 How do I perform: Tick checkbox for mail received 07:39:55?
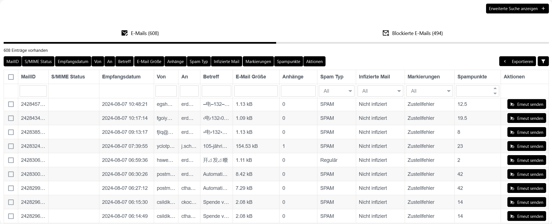pyautogui.click(x=11, y=146)
